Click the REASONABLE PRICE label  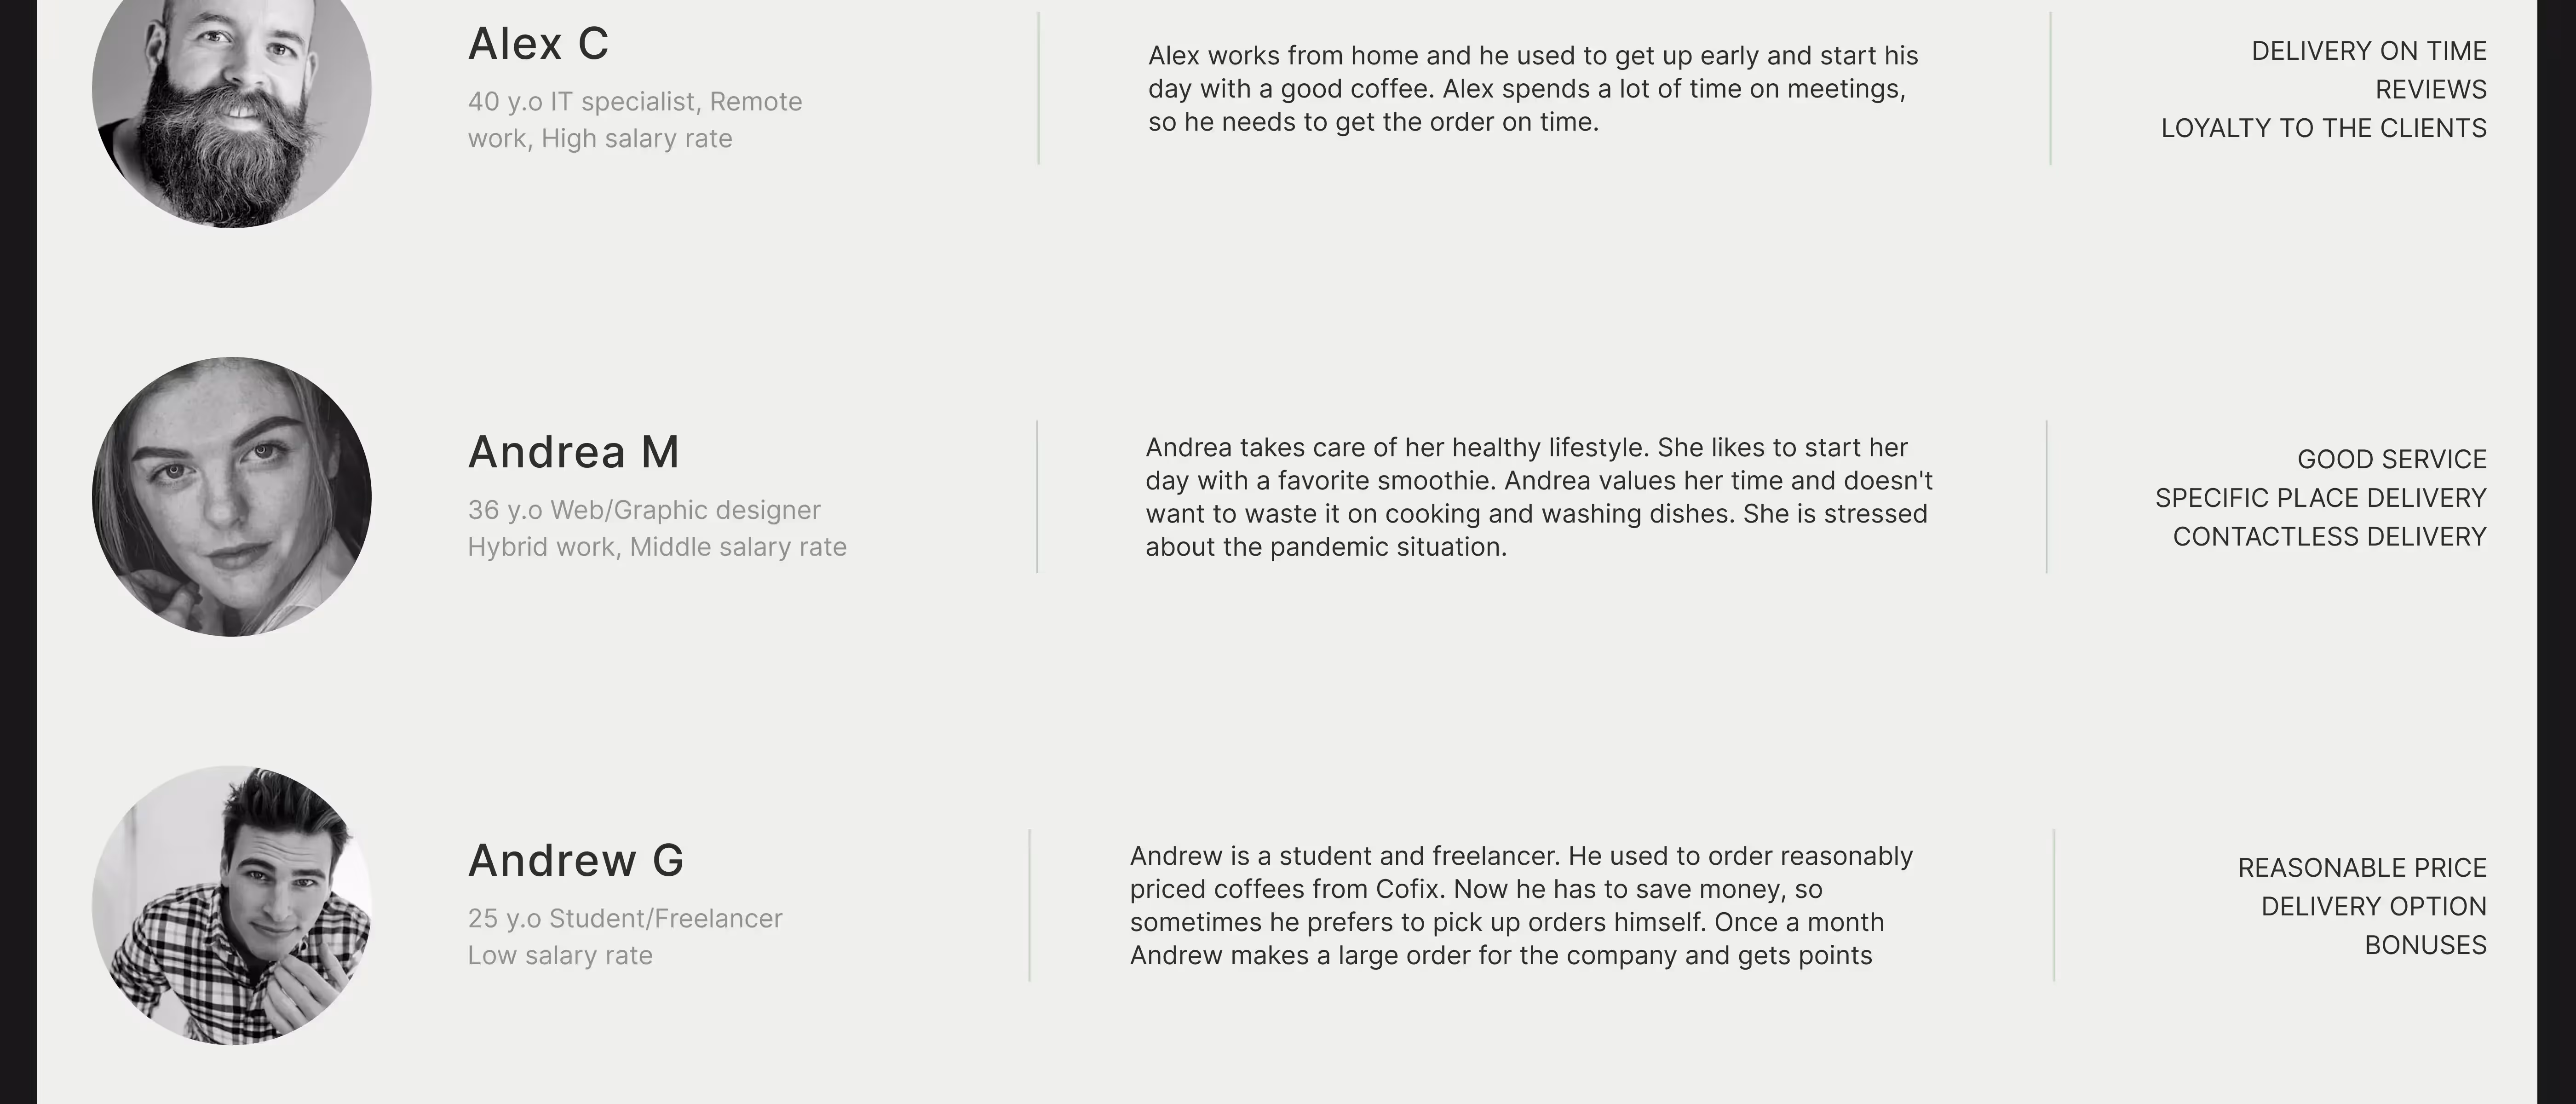coord(2362,868)
